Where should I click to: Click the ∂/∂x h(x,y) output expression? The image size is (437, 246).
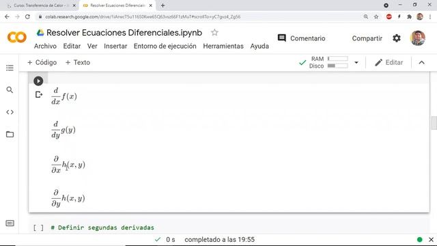pos(68,165)
